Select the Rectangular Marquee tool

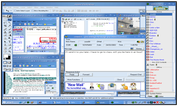click(x=5, y=20)
